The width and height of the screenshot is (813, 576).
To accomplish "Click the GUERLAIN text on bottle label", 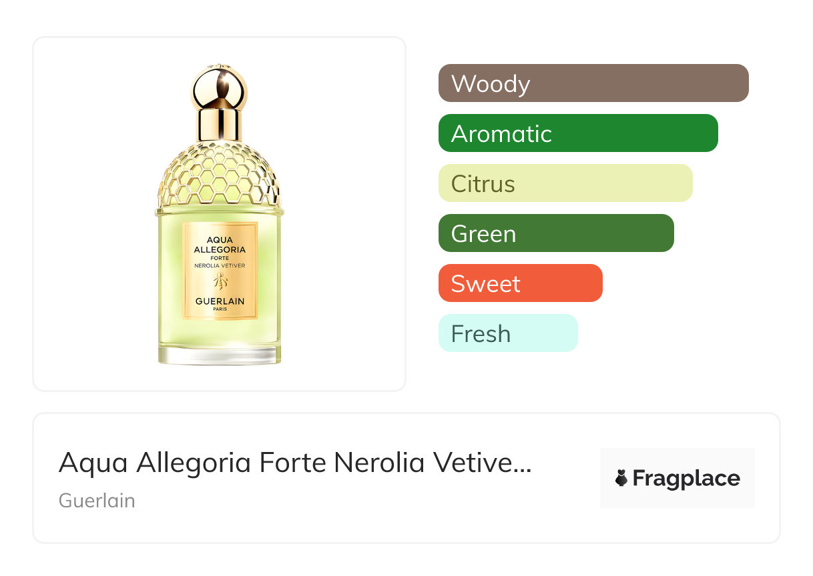I will (220, 301).
